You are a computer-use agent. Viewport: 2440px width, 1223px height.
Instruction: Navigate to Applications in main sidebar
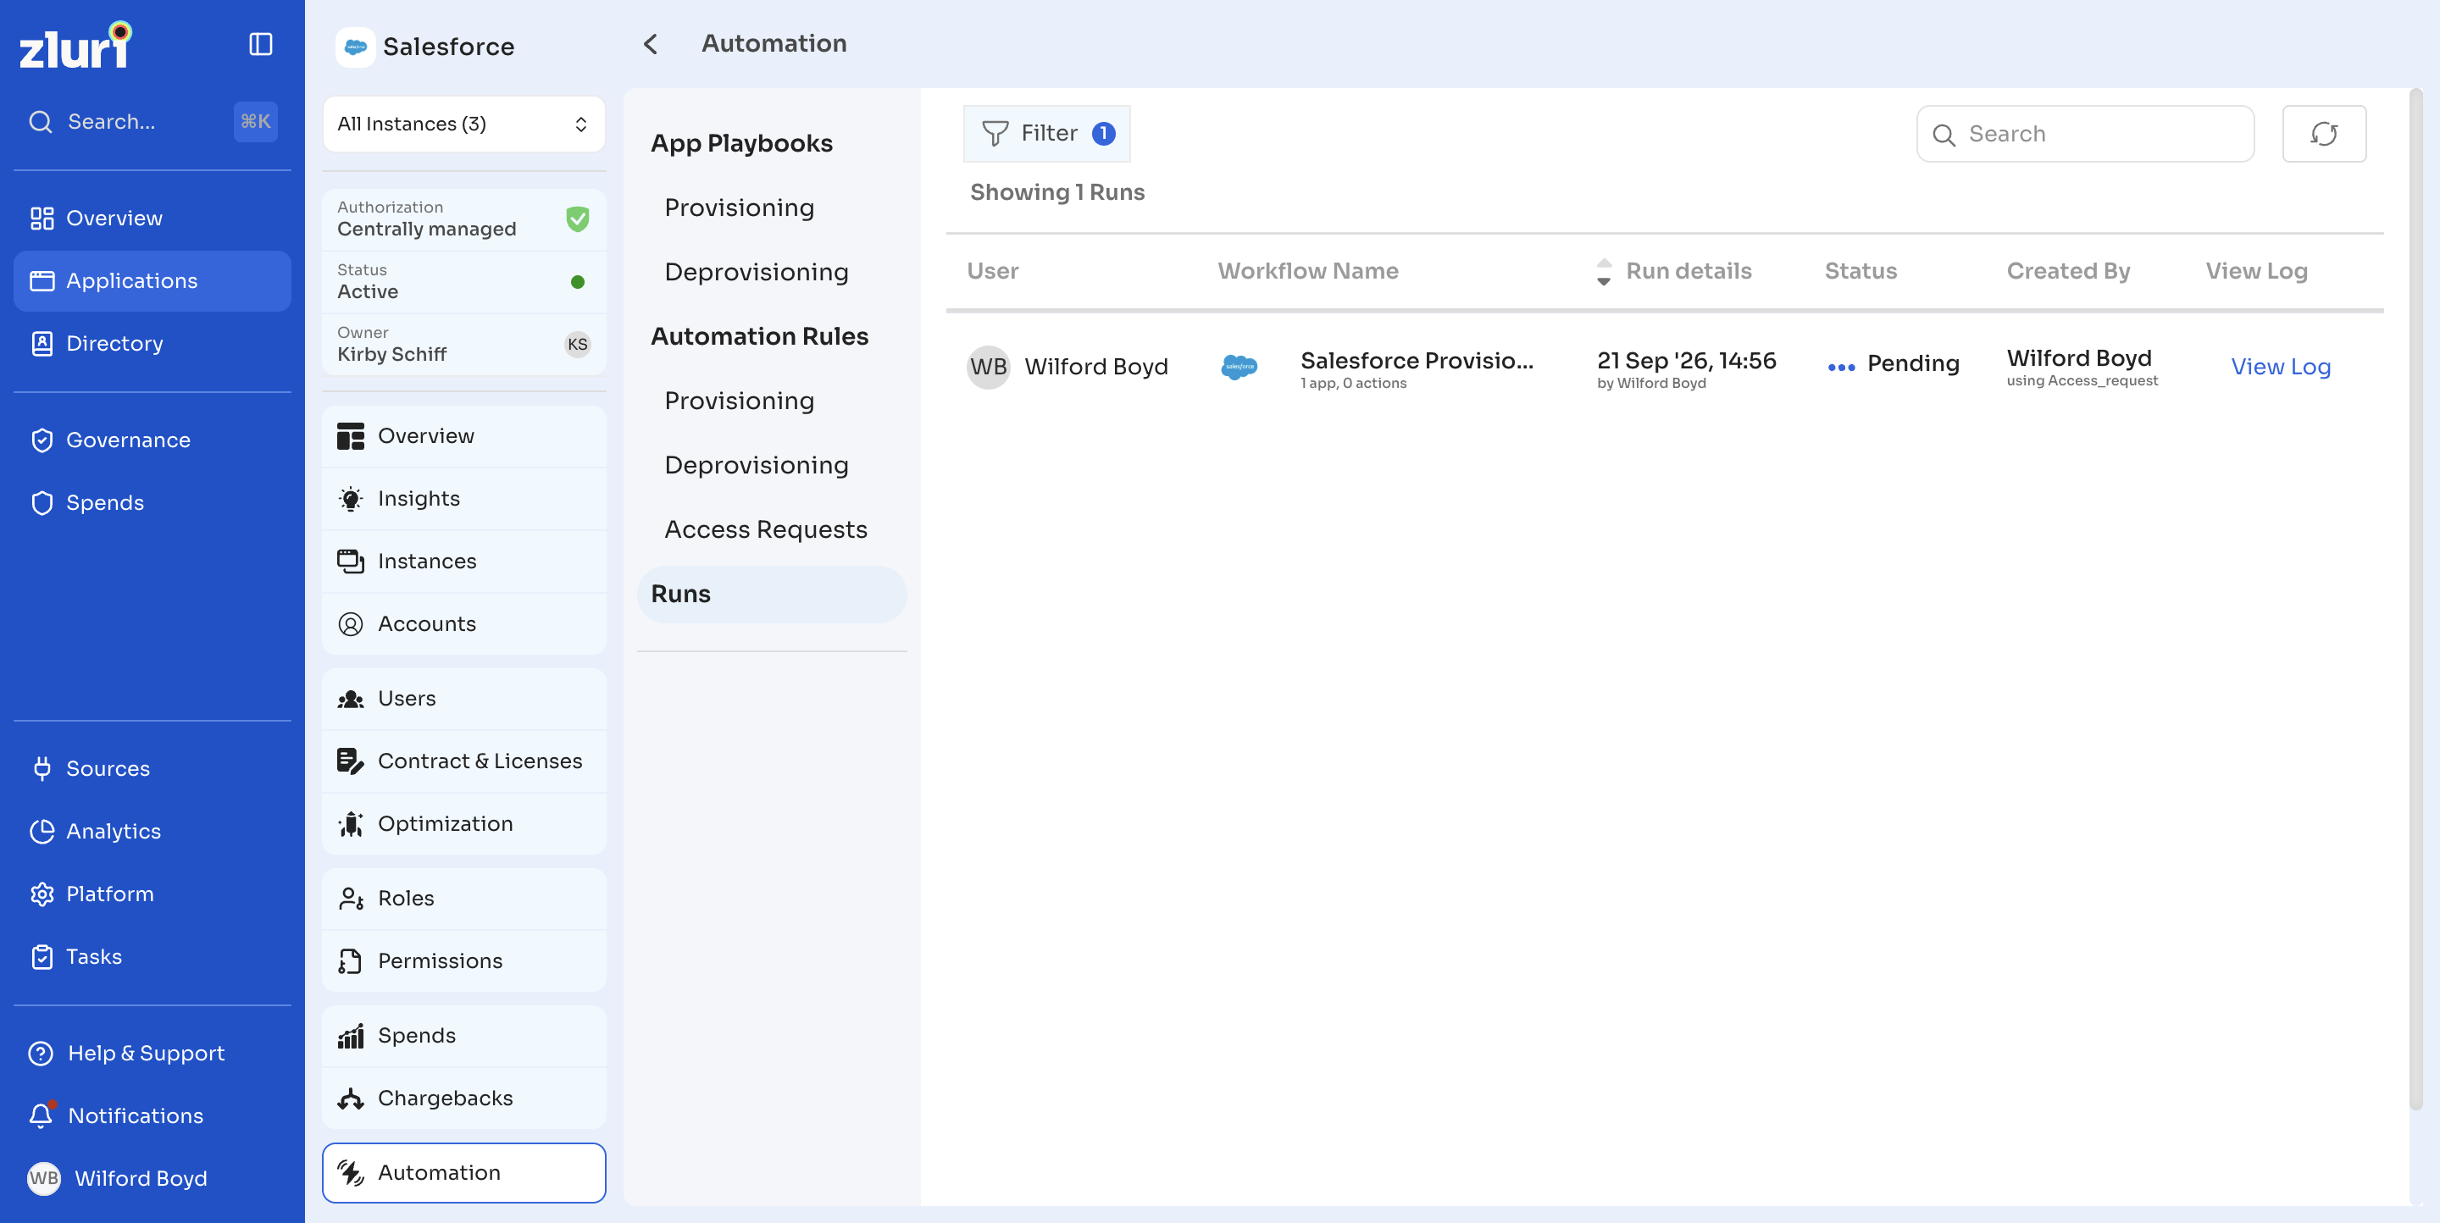click(x=152, y=281)
